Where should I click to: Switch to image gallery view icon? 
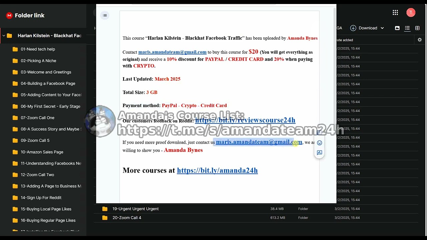397,28
